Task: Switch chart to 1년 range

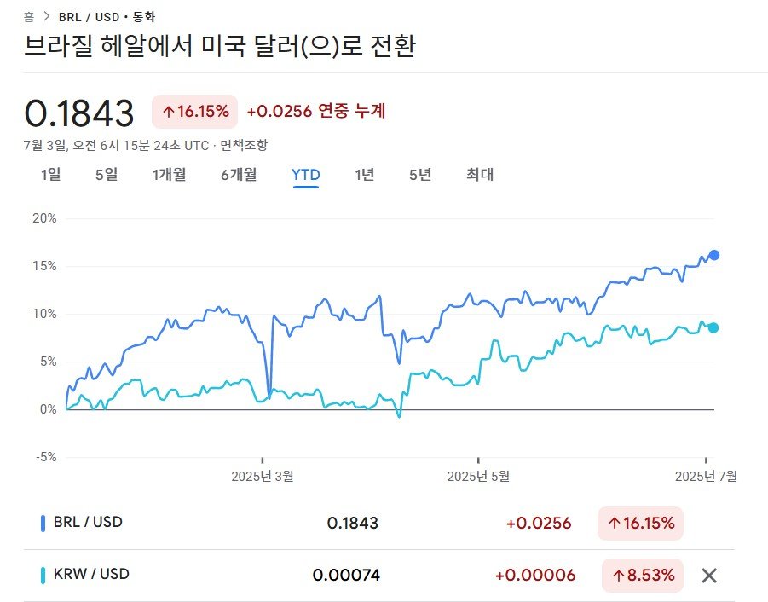Action: click(364, 175)
